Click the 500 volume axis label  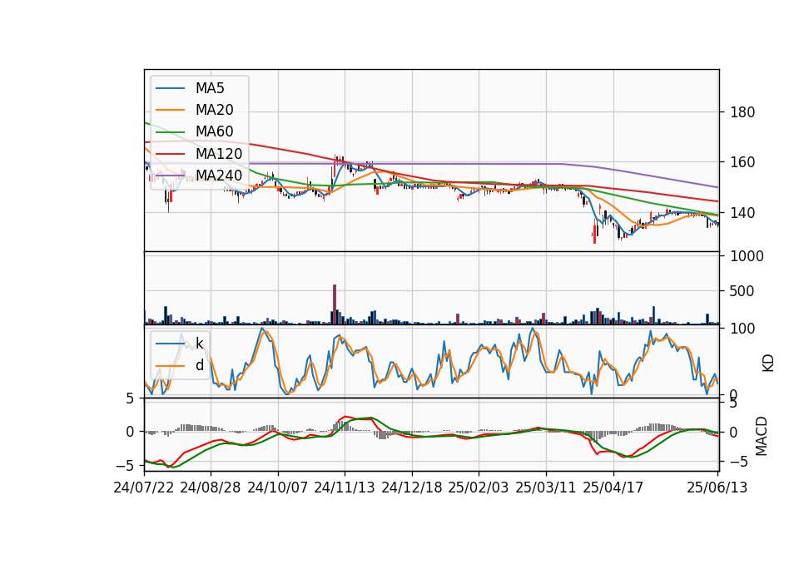click(742, 291)
